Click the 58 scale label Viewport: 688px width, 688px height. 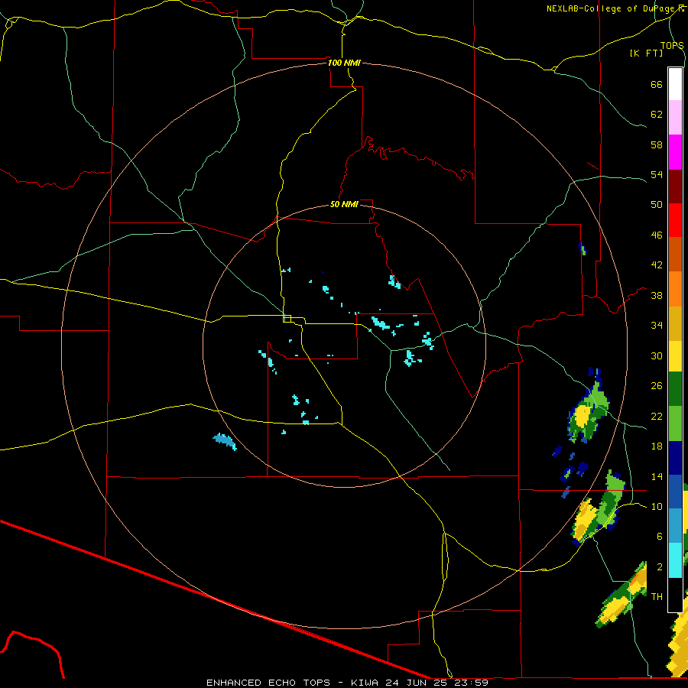(x=657, y=144)
